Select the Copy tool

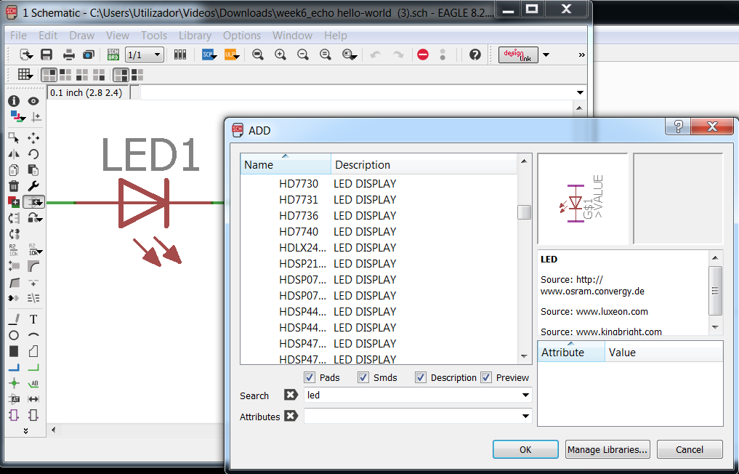[14, 170]
